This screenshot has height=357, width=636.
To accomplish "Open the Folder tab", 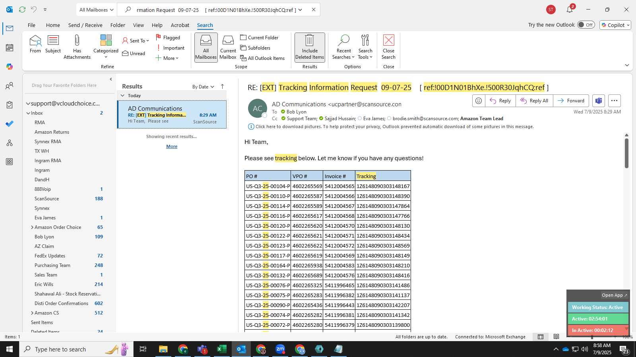I will (x=118, y=25).
